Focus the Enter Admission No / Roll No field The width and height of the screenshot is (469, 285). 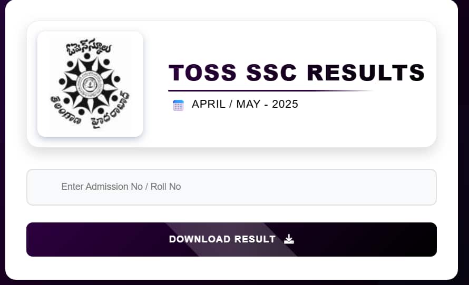(231, 187)
